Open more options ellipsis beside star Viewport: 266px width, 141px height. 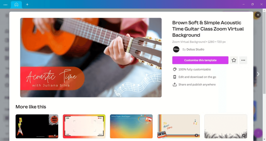coord(243,60)
